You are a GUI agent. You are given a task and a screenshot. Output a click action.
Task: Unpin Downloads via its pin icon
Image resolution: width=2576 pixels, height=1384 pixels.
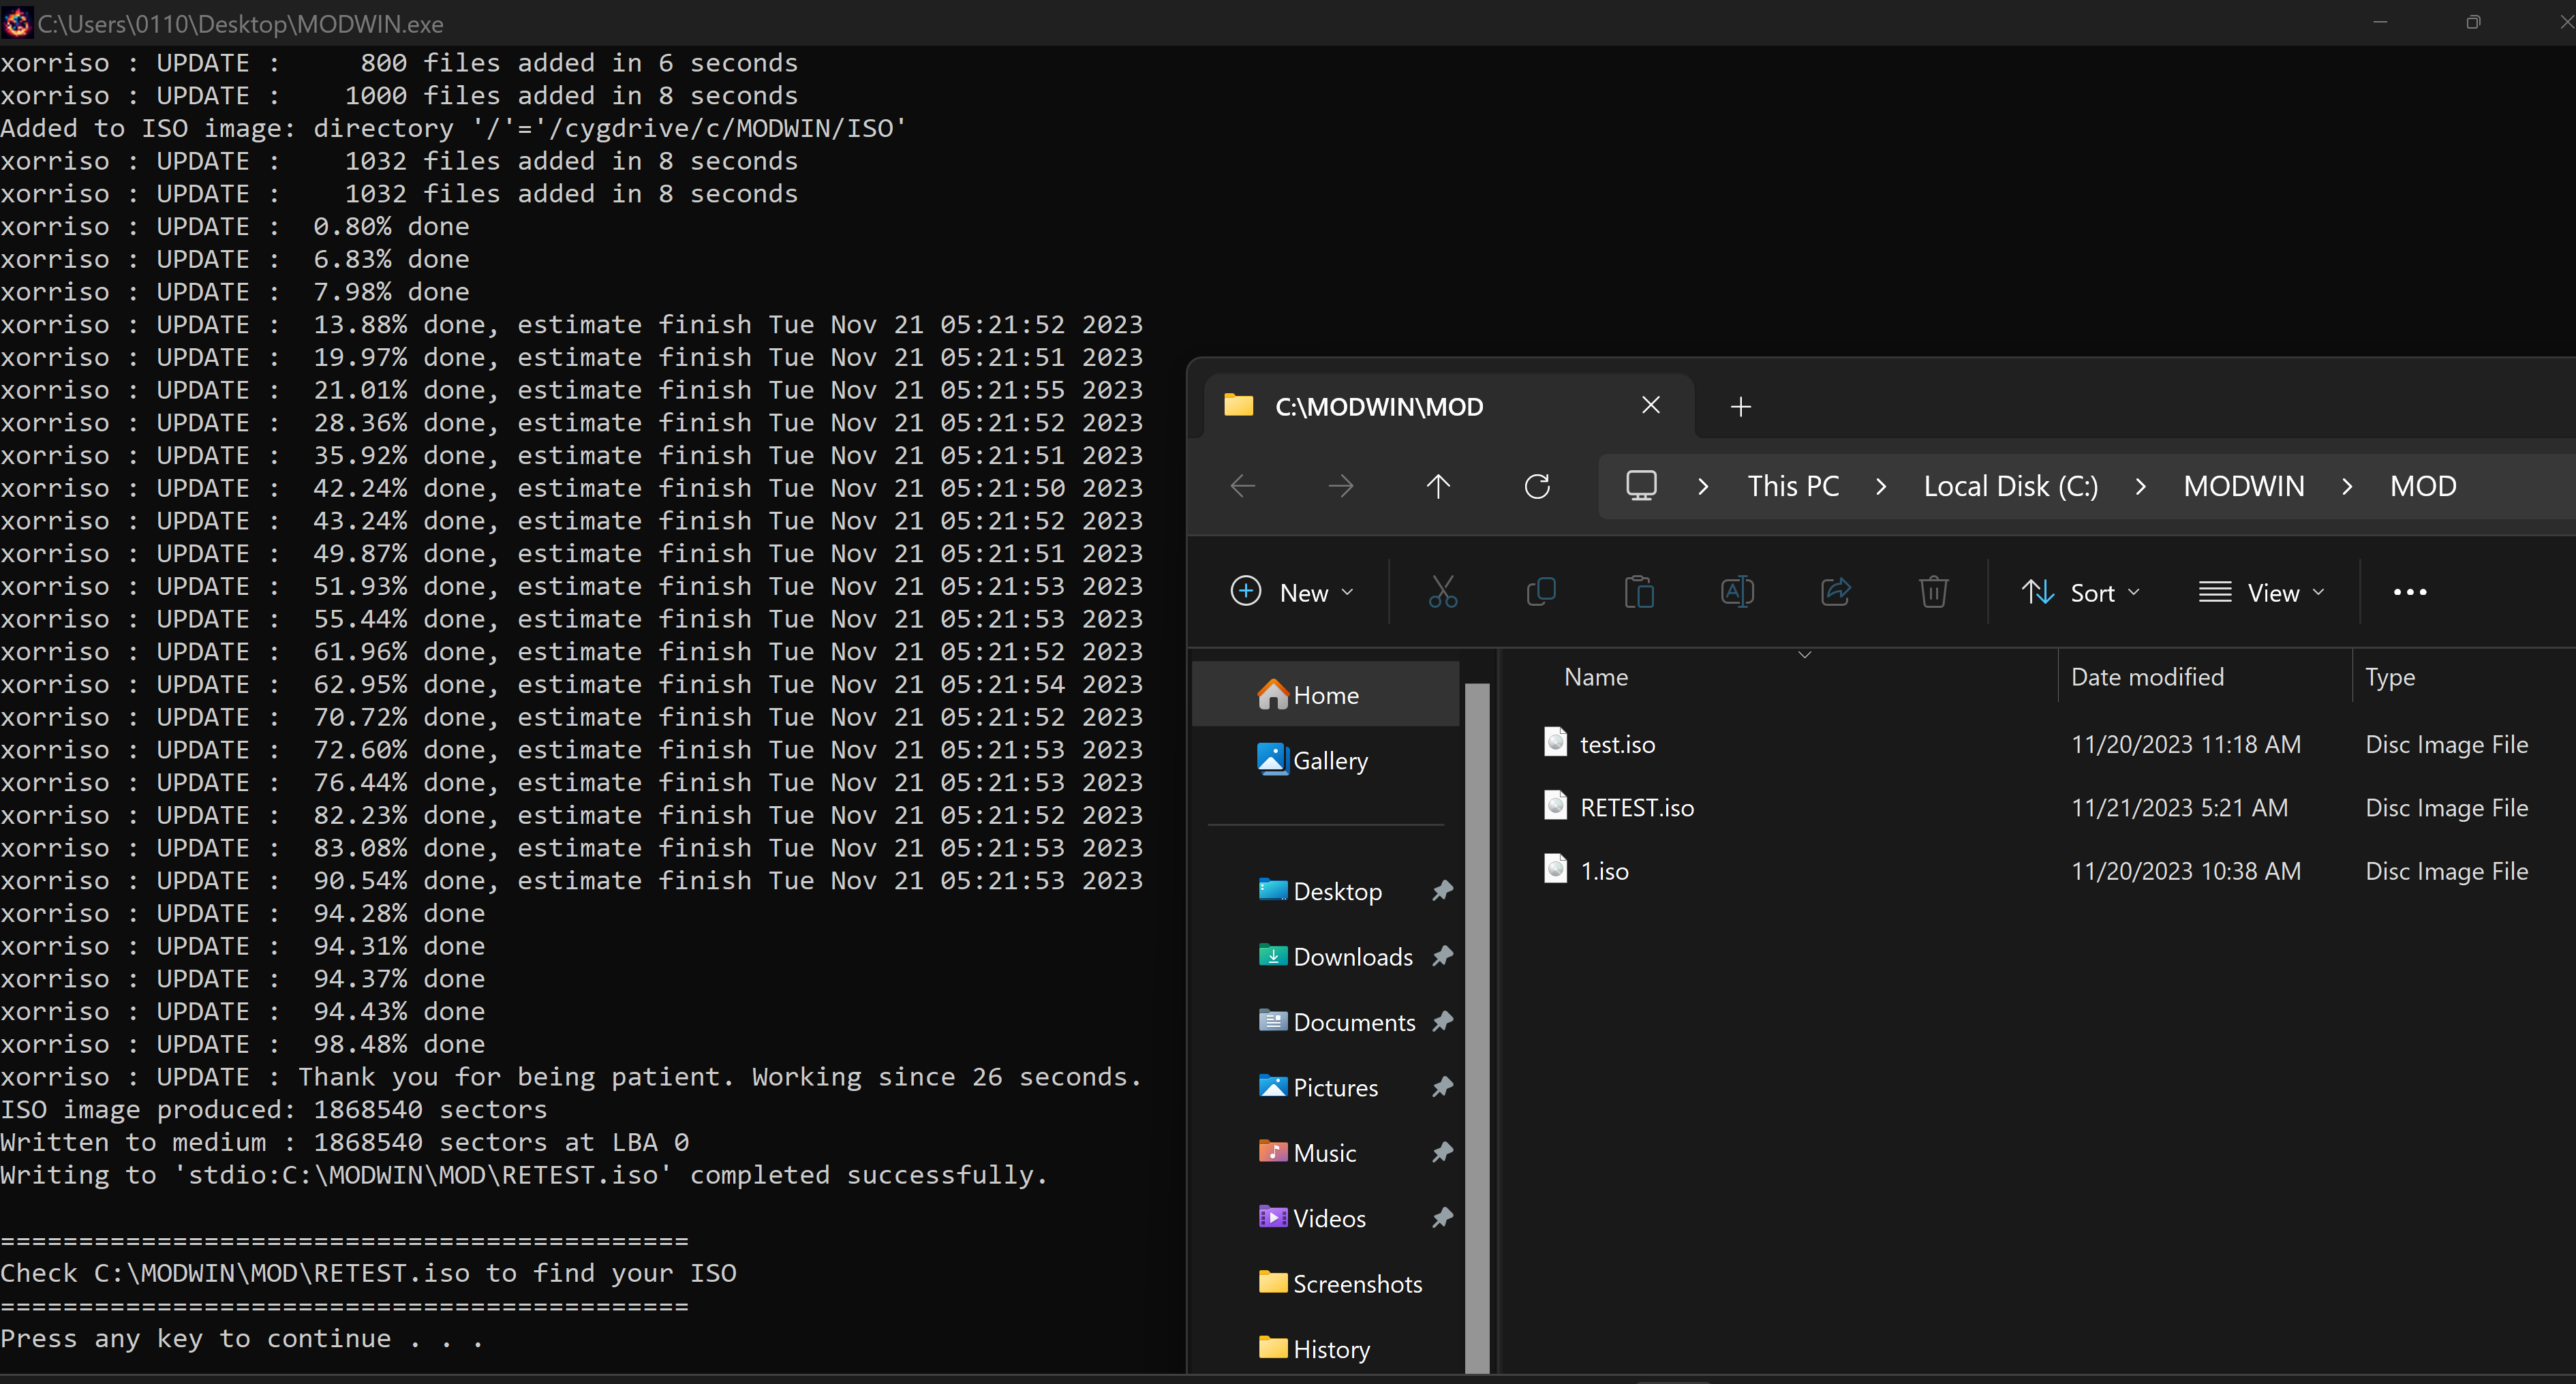tap(1442, 956)
